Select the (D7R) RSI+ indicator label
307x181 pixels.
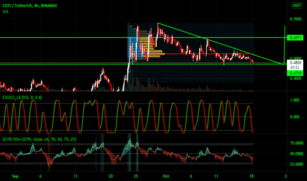39,139
